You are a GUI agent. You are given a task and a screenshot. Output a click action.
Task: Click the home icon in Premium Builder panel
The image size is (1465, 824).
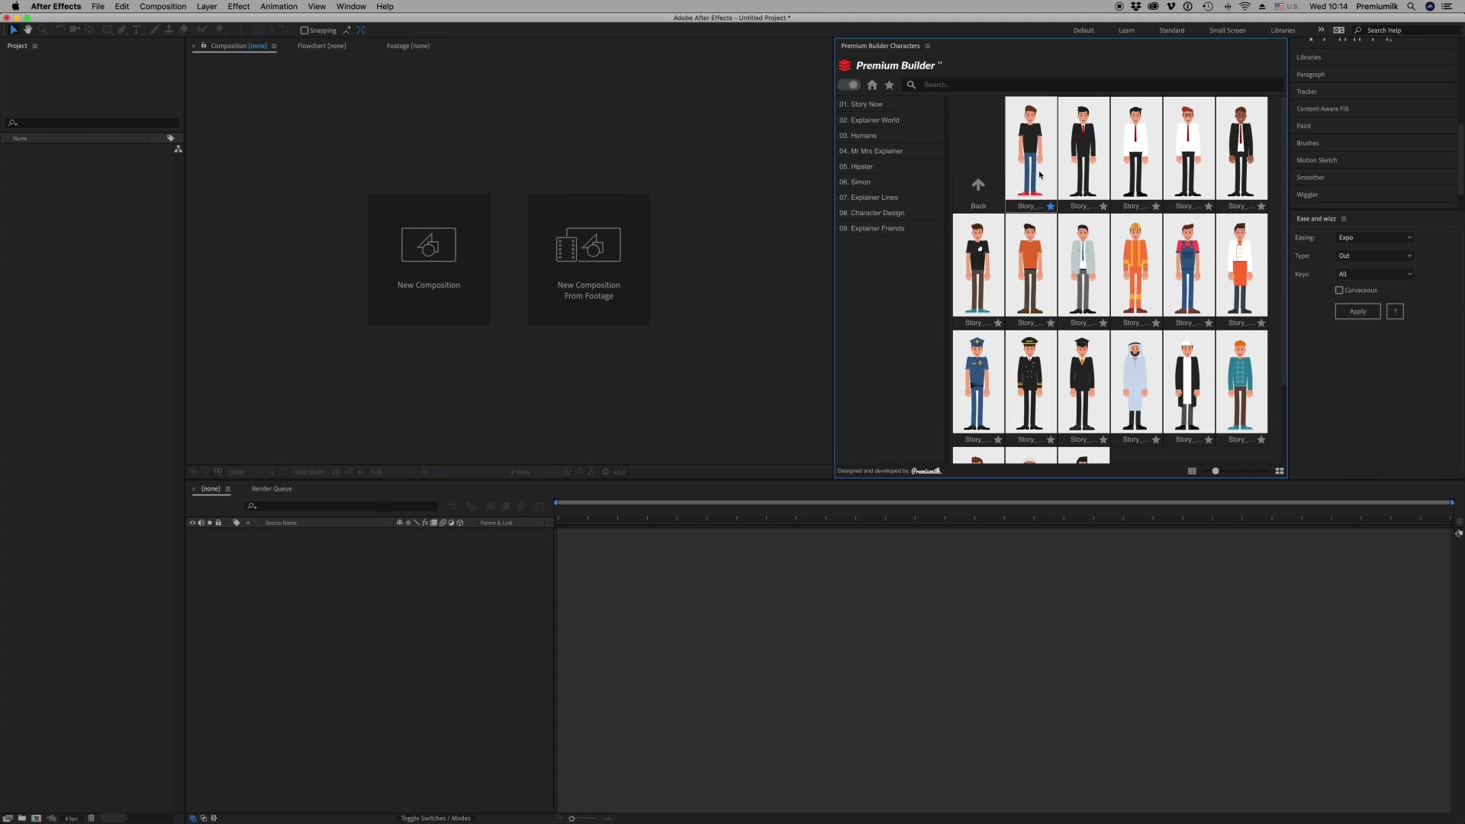click(x=871, y=85)
